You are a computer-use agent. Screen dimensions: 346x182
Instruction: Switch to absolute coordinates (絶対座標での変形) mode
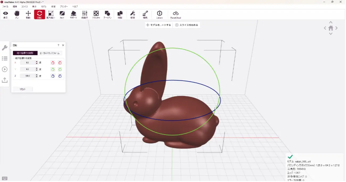point(25,53)
